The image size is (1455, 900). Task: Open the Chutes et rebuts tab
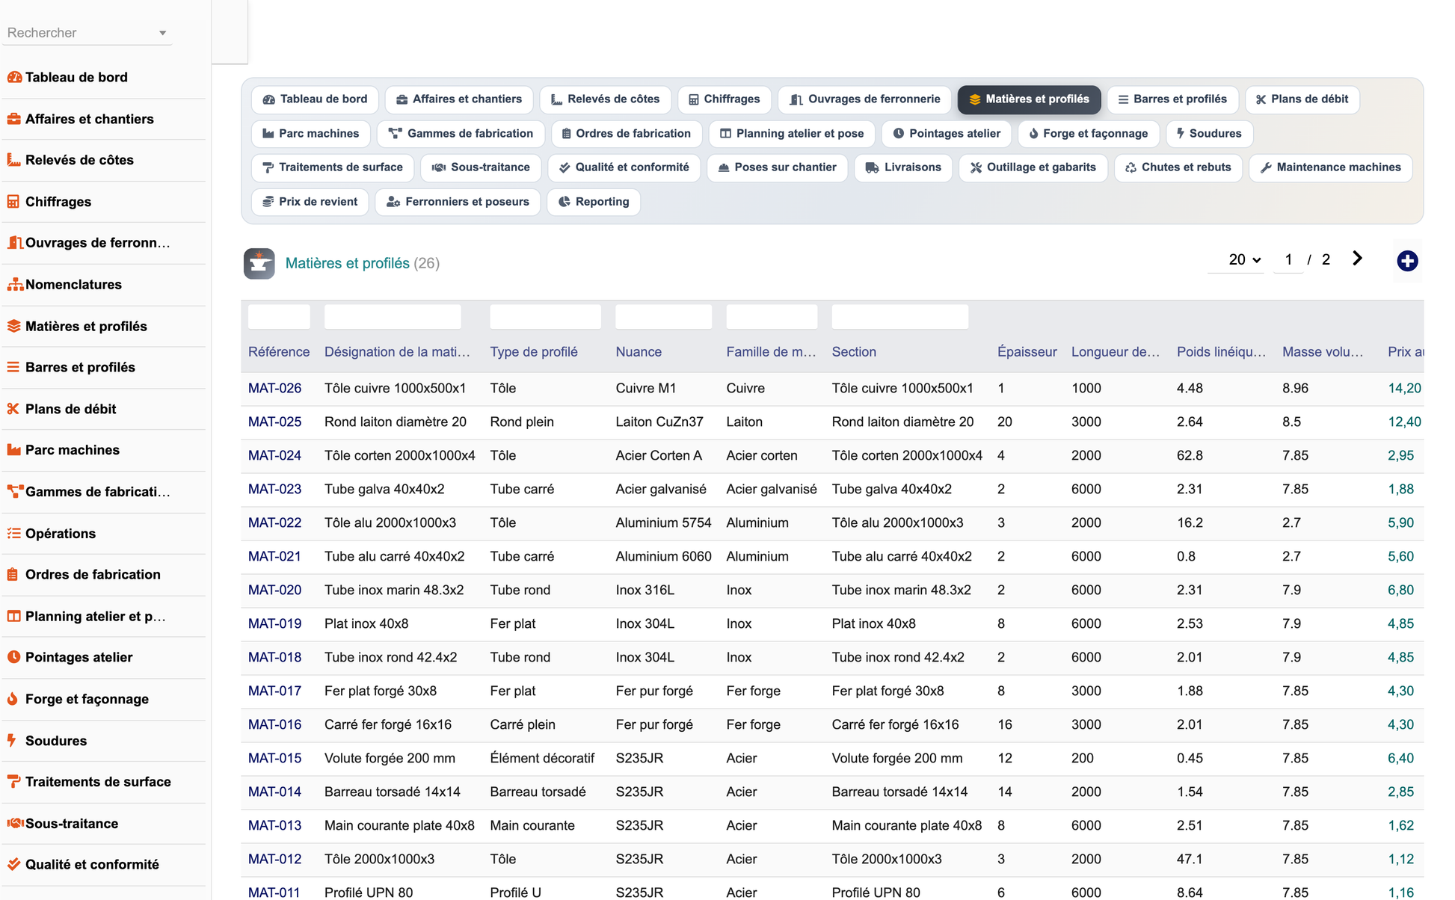click(1178, 167)
